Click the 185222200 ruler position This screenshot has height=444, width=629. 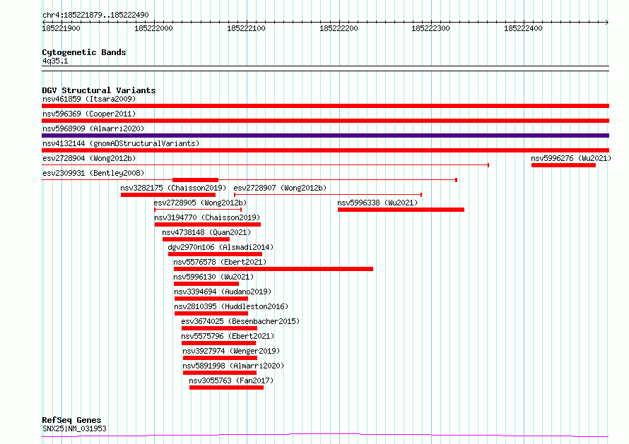[339, 28]
